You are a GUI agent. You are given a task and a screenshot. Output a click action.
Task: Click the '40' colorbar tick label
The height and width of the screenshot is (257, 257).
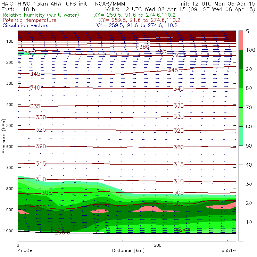pos(249,165)
